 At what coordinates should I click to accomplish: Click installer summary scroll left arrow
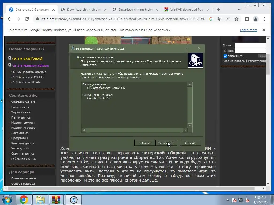click(x=84, y=130)
